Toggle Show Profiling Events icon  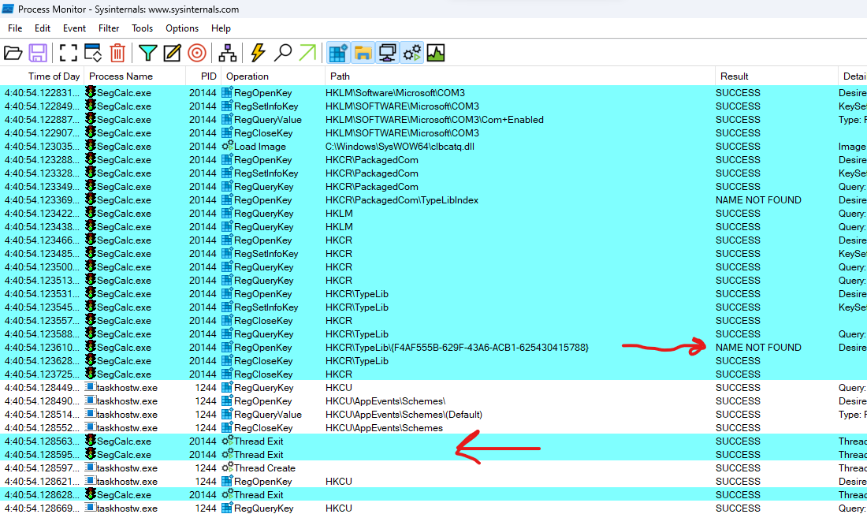pyautogui.click(x=436, y=53)
